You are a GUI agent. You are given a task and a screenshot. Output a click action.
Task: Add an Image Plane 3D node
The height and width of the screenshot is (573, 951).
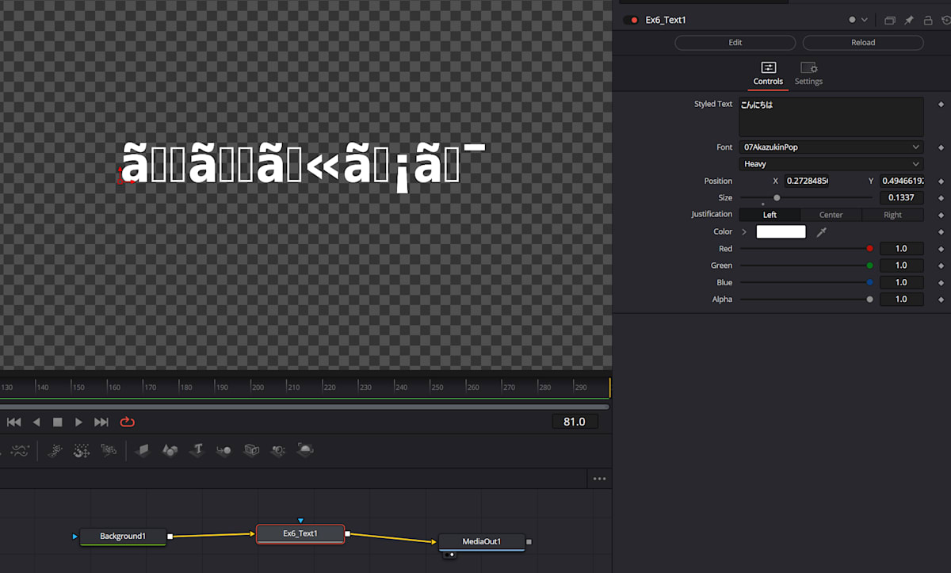(142, 450)
